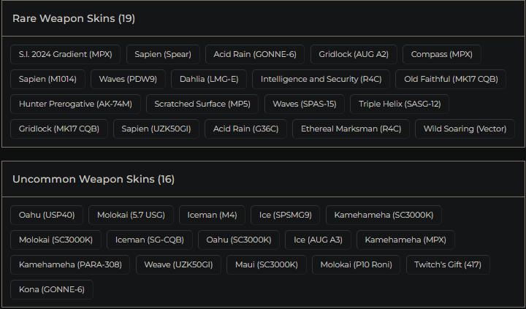Image resolution: width=526 pixels, height=309 pixels.
Task: Select Kamehameha (PARA-308) skin chip
Action: pyautogui.click(x=70, y=264)
